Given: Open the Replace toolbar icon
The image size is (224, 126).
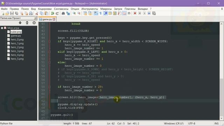Looking at the screenshot, I should point(68,13).
